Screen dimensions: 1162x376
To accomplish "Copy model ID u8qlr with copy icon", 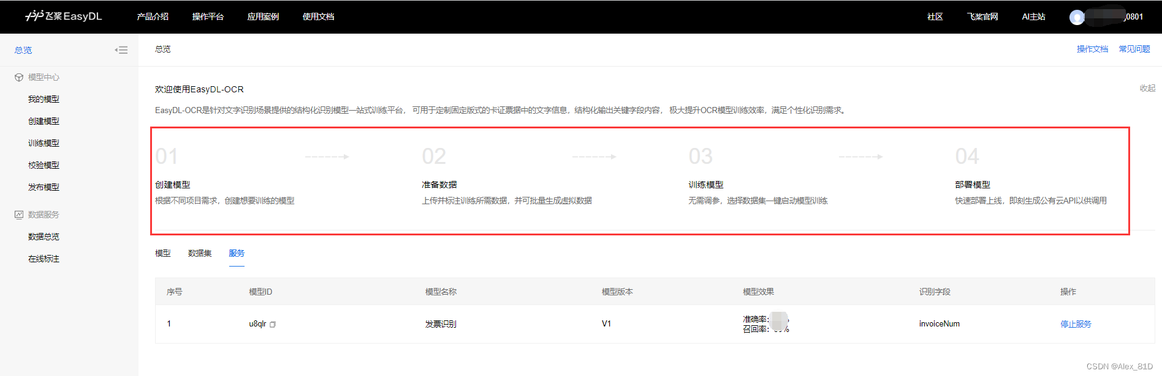I will pyautogui.click(x=273, y=325).
